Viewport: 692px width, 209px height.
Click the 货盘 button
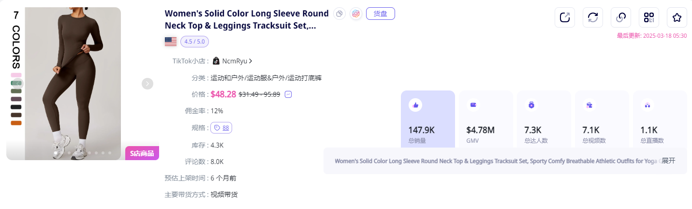click(381, 14)
